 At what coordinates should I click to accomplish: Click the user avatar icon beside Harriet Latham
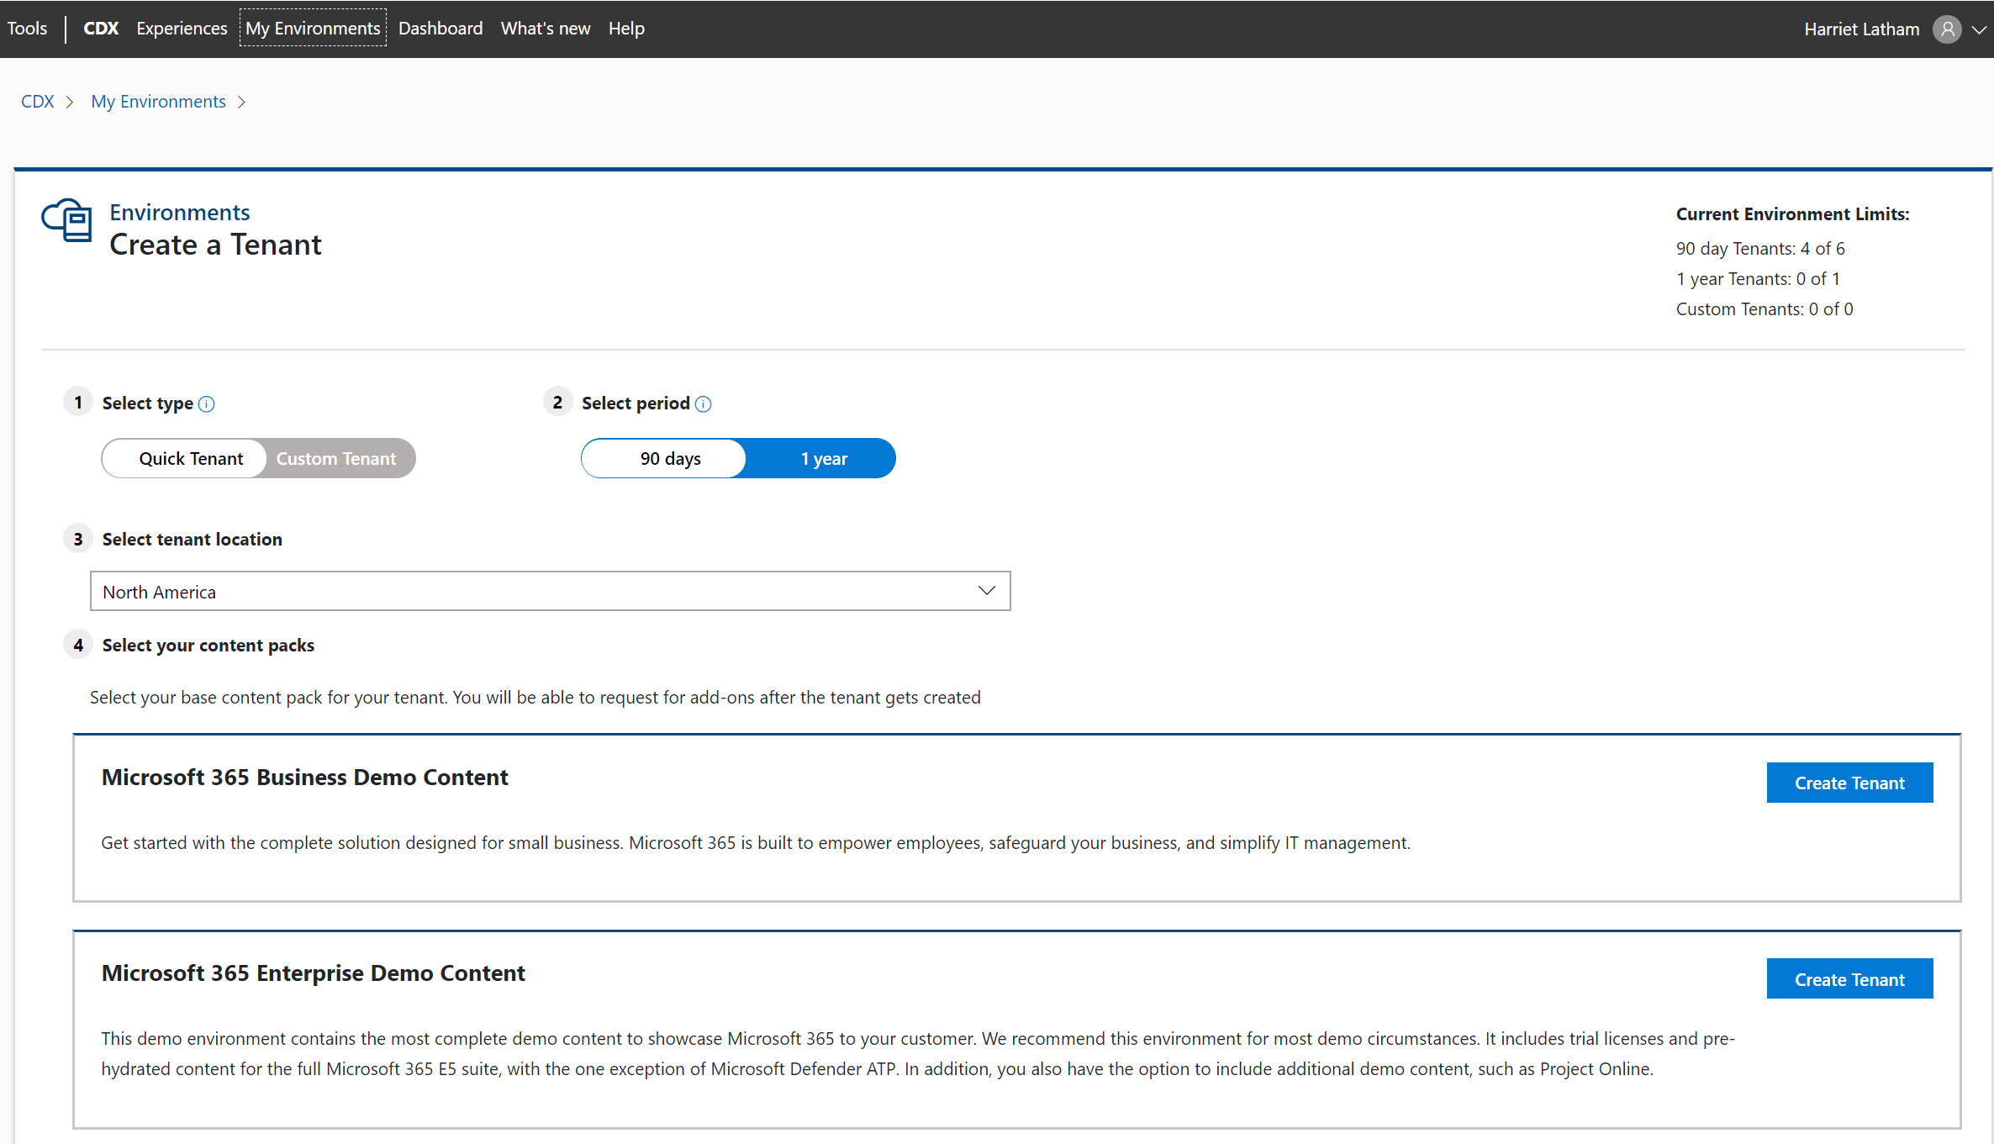[1947, 29]
